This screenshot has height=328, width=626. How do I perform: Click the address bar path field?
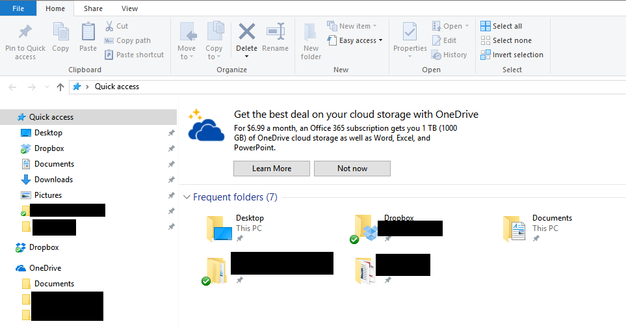tap(347, 87)
